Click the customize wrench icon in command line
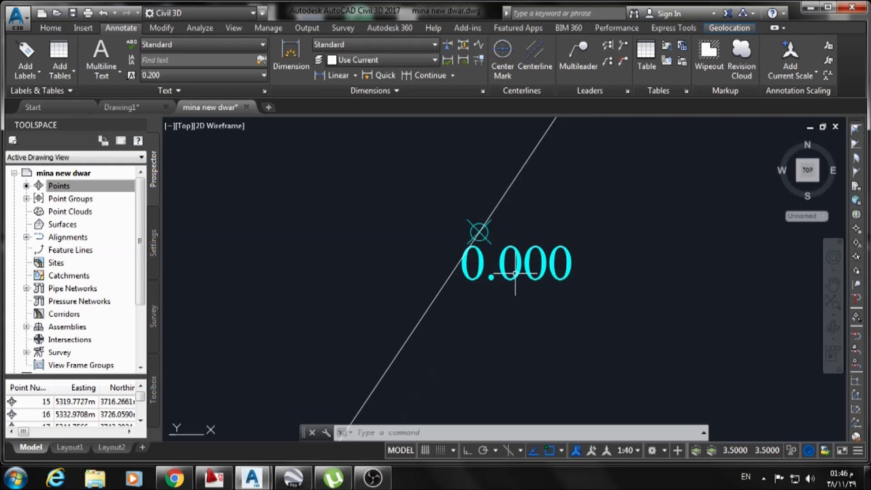The height and width of the screenshot is (490, 871). (x=326, y=432)
